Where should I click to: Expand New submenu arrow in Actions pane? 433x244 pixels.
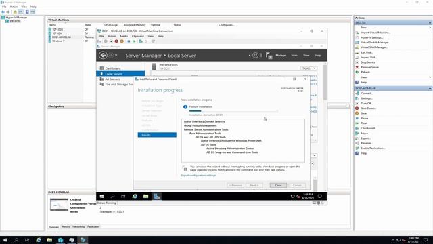click(430, 28)
